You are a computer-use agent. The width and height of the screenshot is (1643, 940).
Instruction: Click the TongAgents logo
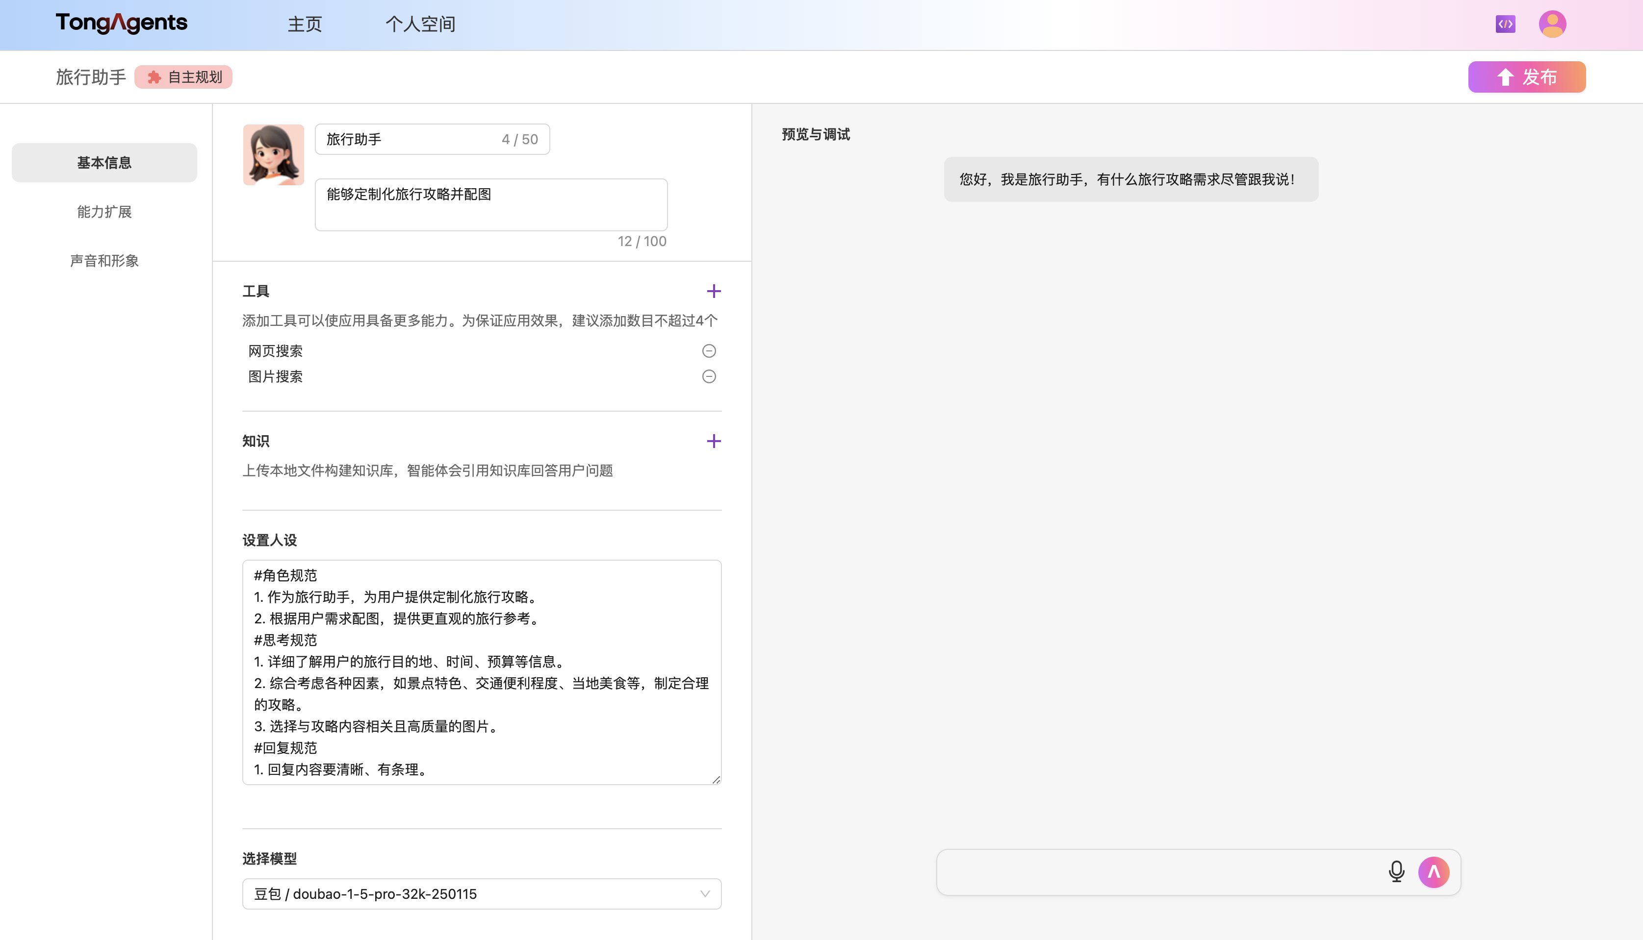click(x=122, y=22)
